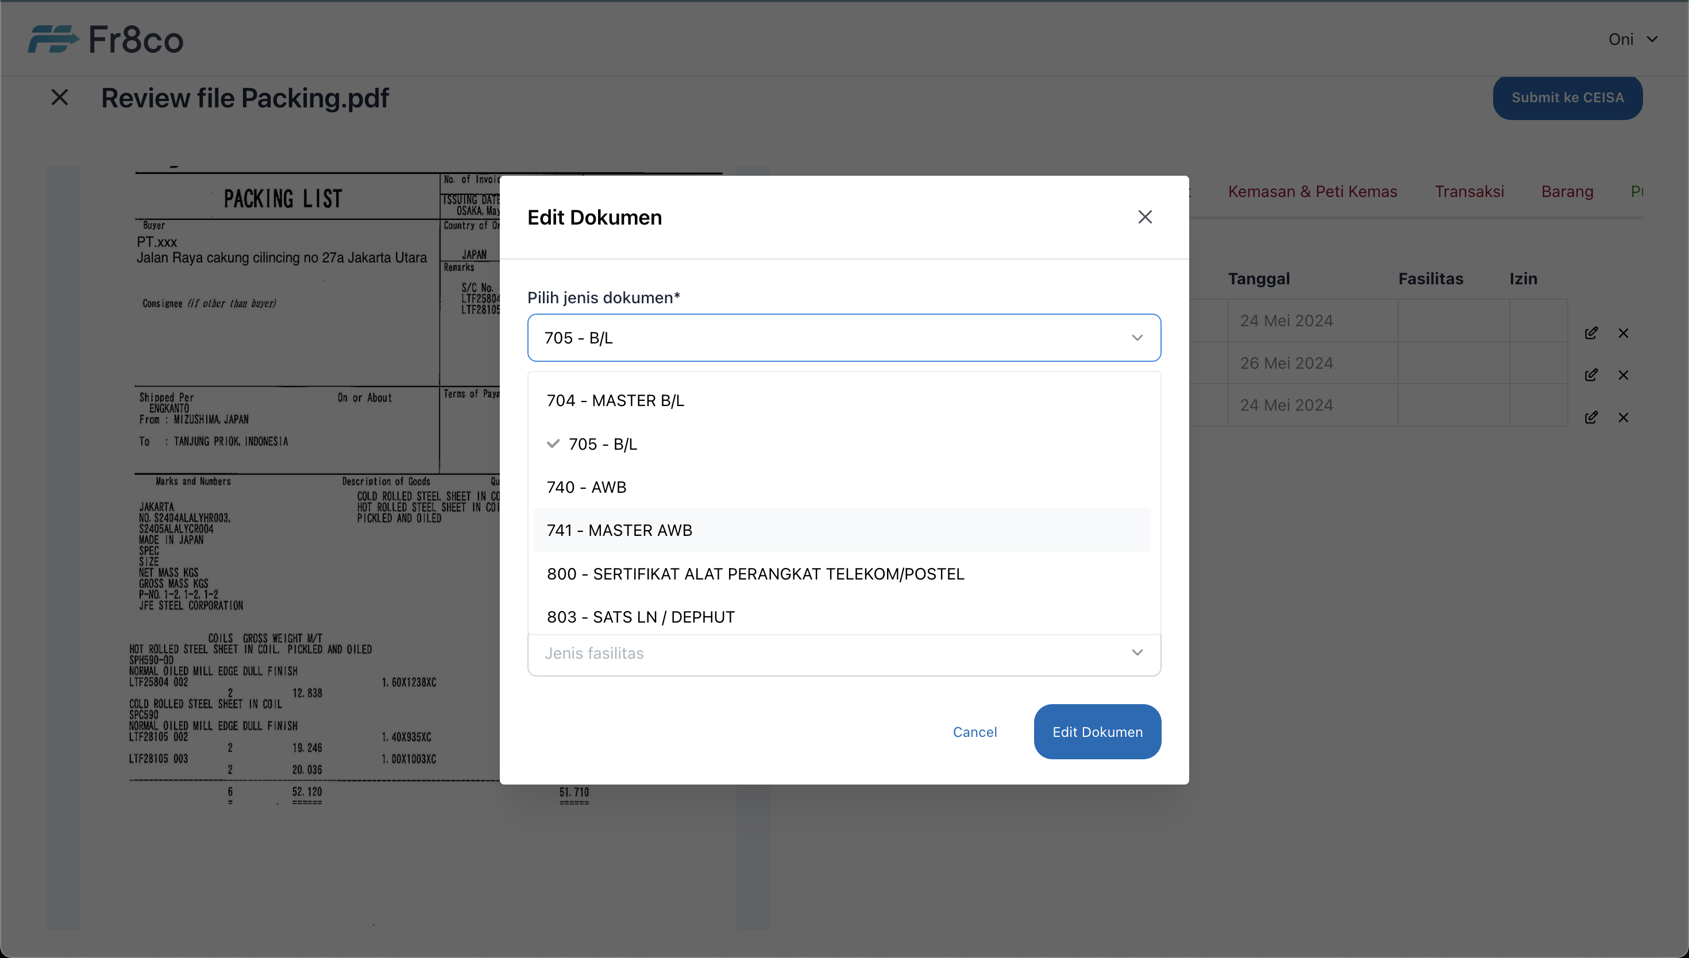Screen dimensions: 1689x958
Task: Switch to Kemasan & Peti Kemas tab
Action: (1312, 191)
